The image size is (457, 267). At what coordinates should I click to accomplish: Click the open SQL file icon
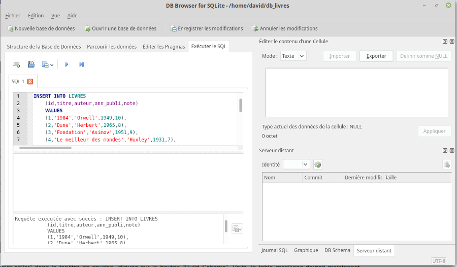pos(31,64)
